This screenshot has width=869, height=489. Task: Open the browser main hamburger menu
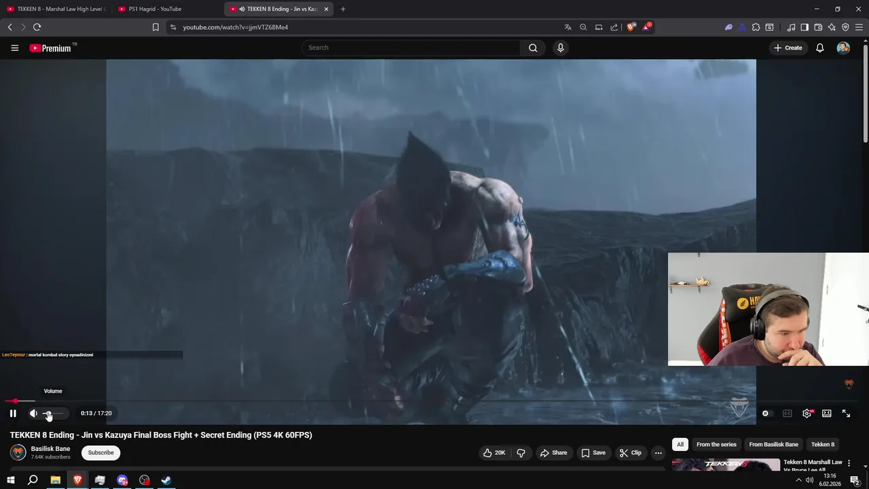859,27
